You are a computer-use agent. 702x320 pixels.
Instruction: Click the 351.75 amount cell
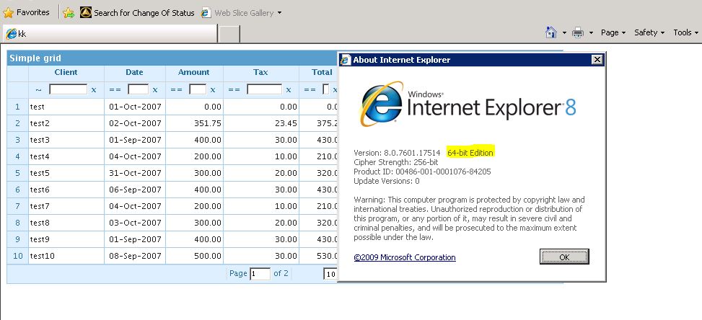tap(195, 123)
